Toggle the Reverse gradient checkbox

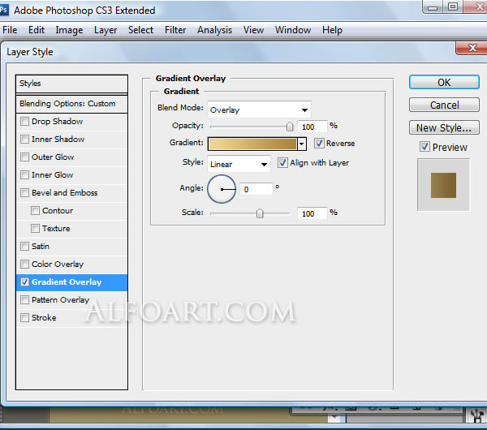319,144
